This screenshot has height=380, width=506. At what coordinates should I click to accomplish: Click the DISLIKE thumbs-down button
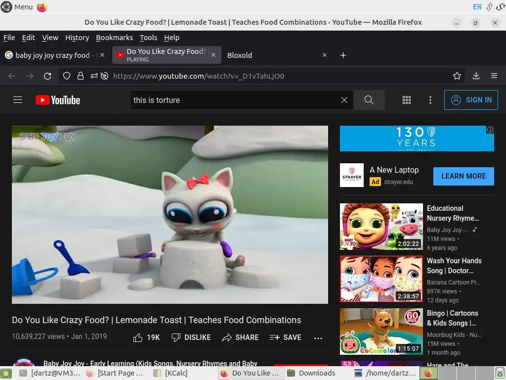point(191,337)
